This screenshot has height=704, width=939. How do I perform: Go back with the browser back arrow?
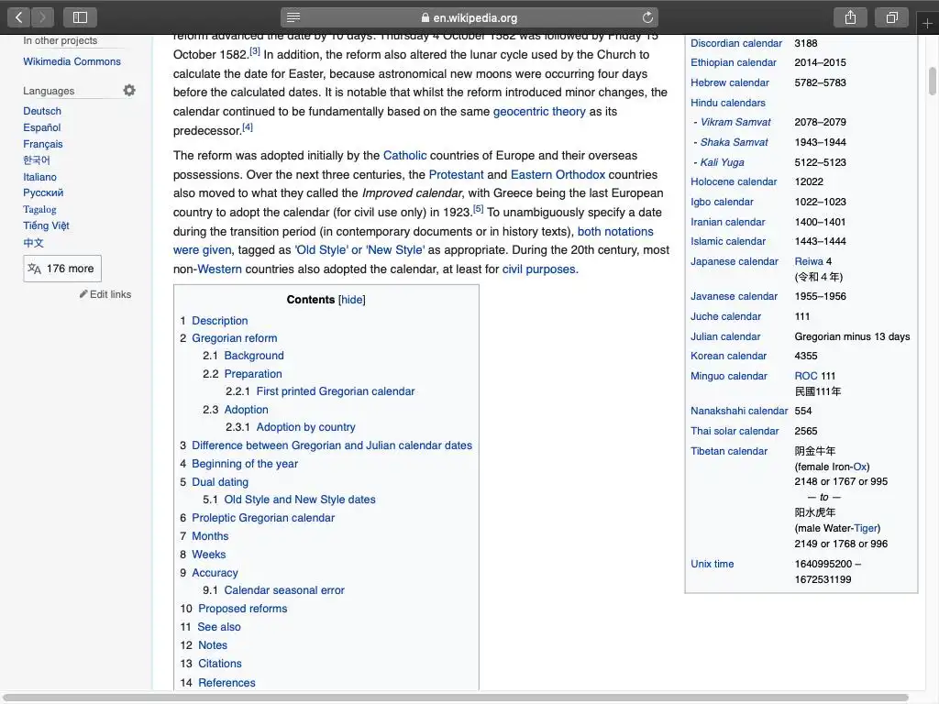(x=19, y=17)
